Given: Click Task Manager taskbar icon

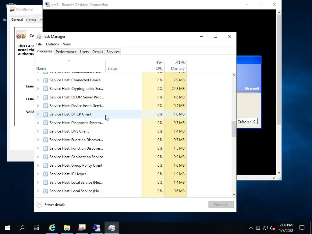Looking at the screenshot, I should (x=112, y=228).
